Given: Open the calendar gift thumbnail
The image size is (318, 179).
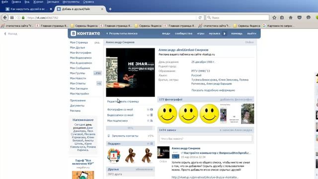Looking at the screenshot, I should point(114,156).
